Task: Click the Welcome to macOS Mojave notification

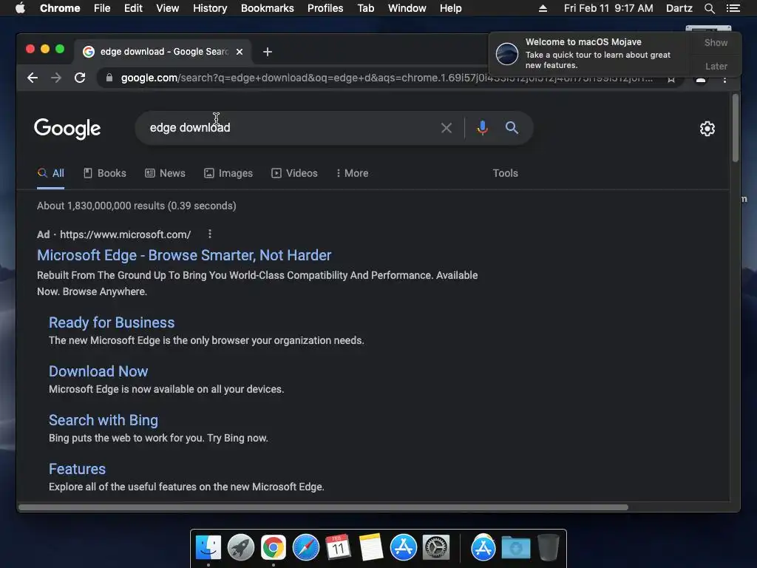Action: click(x=590, y=53)
